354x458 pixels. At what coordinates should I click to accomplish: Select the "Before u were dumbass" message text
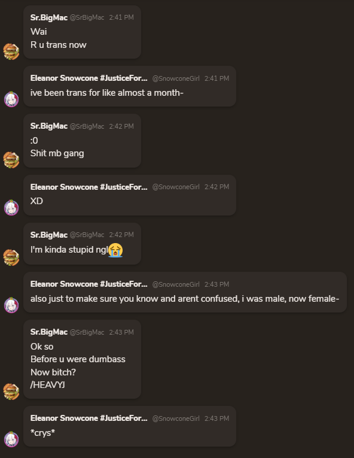[x=78, y=359]
